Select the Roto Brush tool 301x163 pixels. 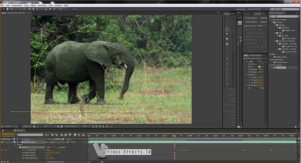[x=55, y=9]
